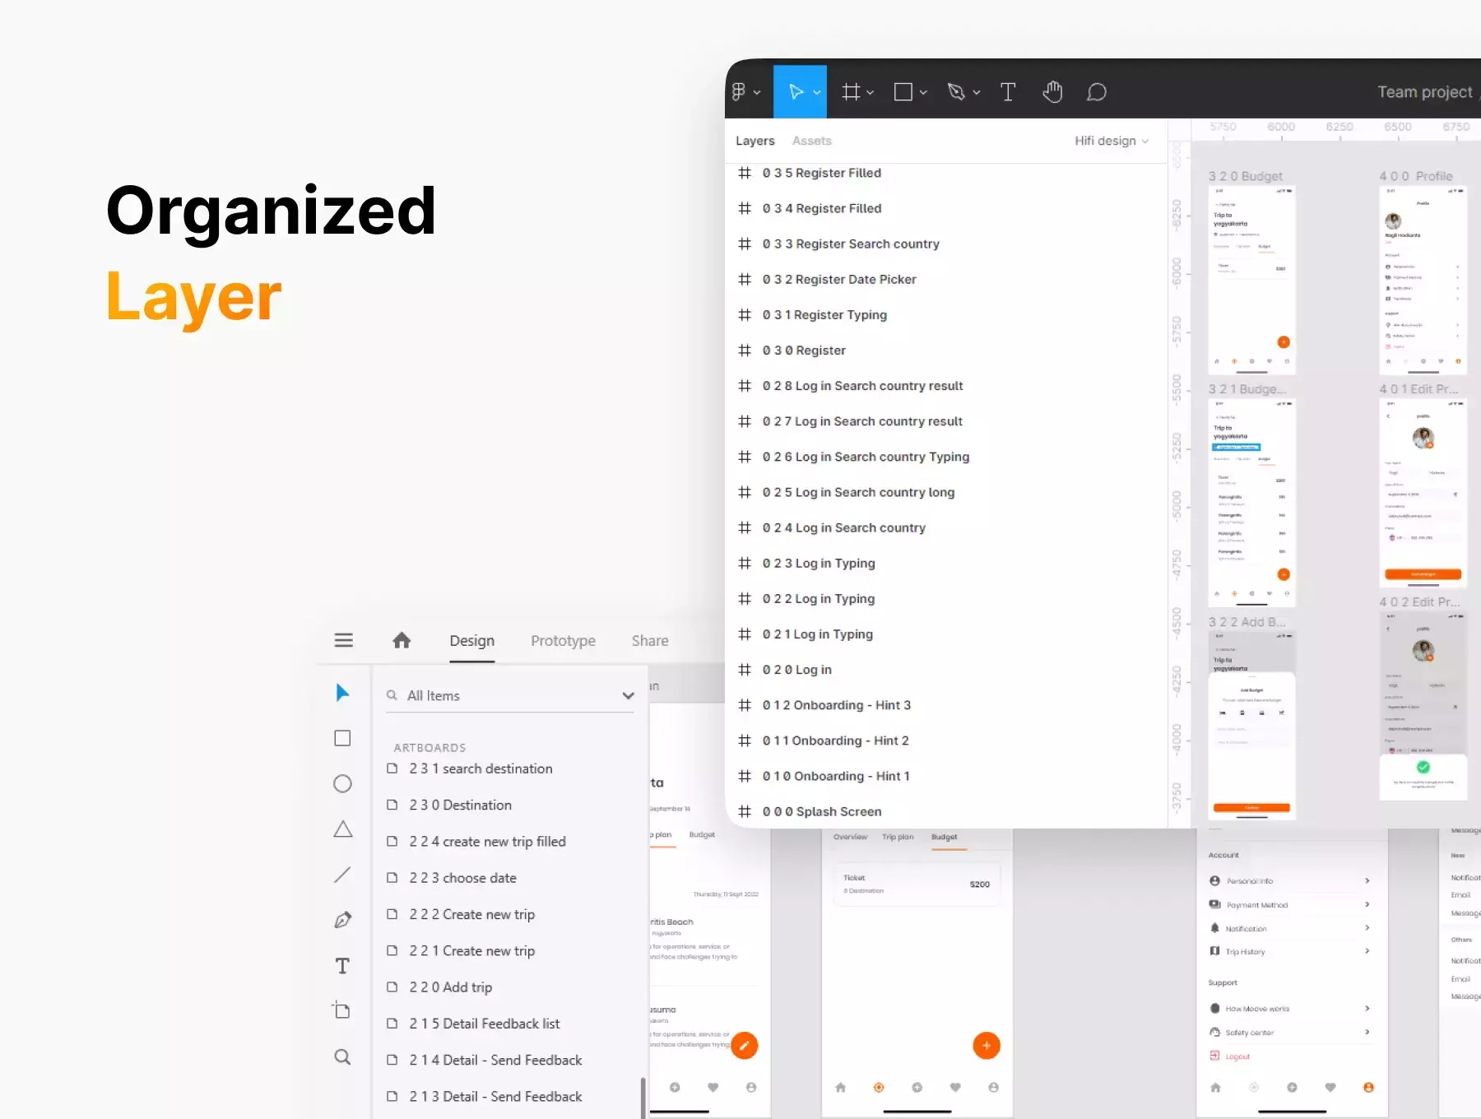Select the arrow Select tool in XD
Viewport: 1481px width, 1119px height.
pos(343,693)
